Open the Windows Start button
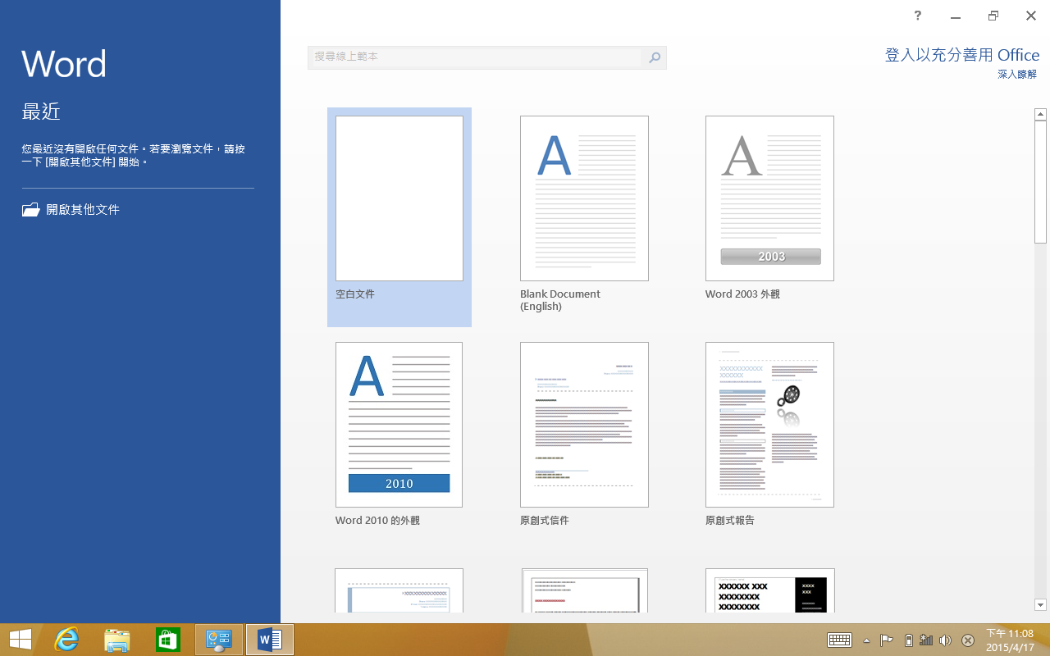Image resolution: width=1050 pixels, height=656 pixels. (x=21, y=640)
